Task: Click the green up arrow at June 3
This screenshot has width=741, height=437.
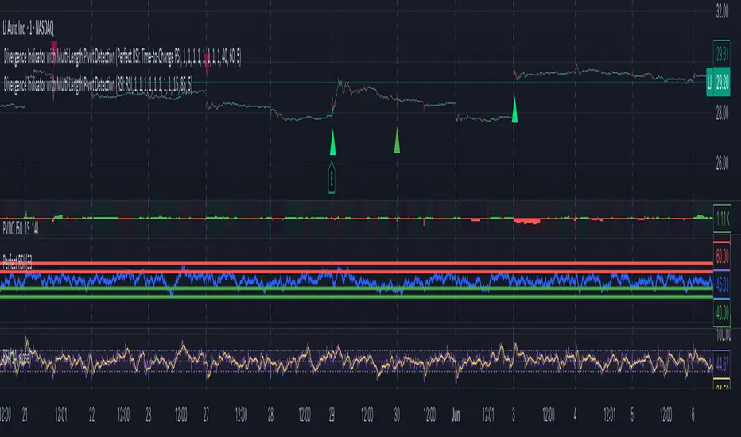Action: coord(514,109)
